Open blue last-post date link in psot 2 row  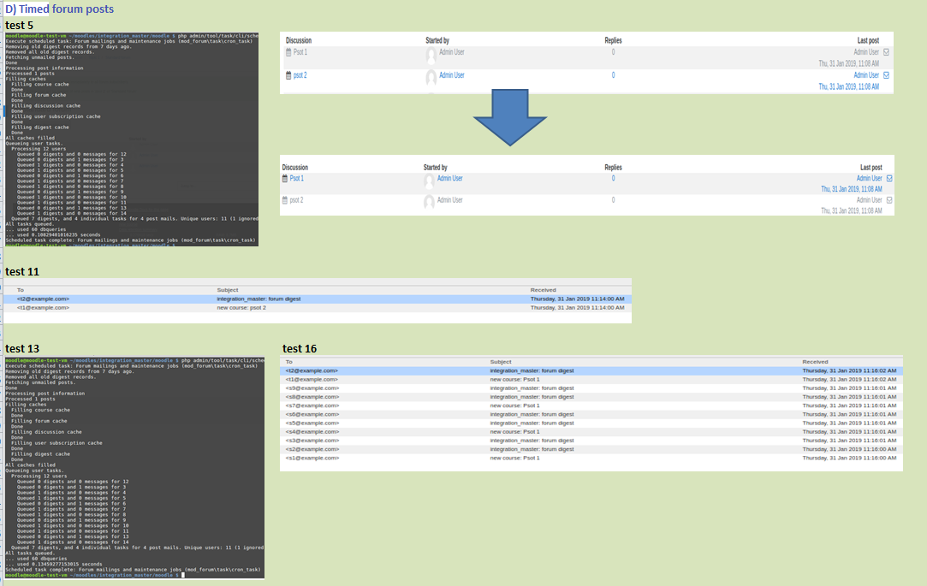(848, 86)
